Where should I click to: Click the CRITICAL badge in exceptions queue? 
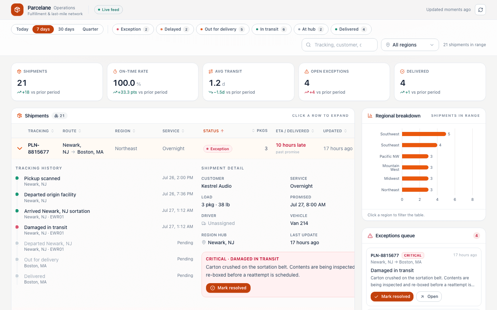pos(413,256)
